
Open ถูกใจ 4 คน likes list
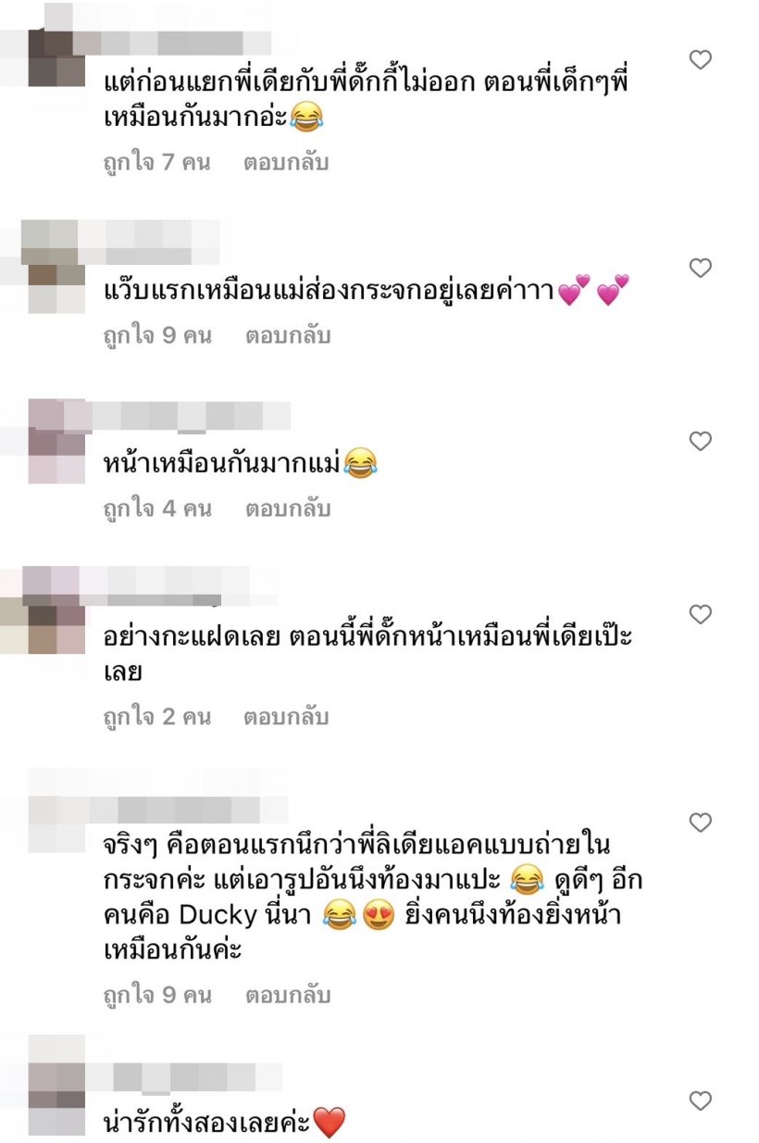coord(157,509)
